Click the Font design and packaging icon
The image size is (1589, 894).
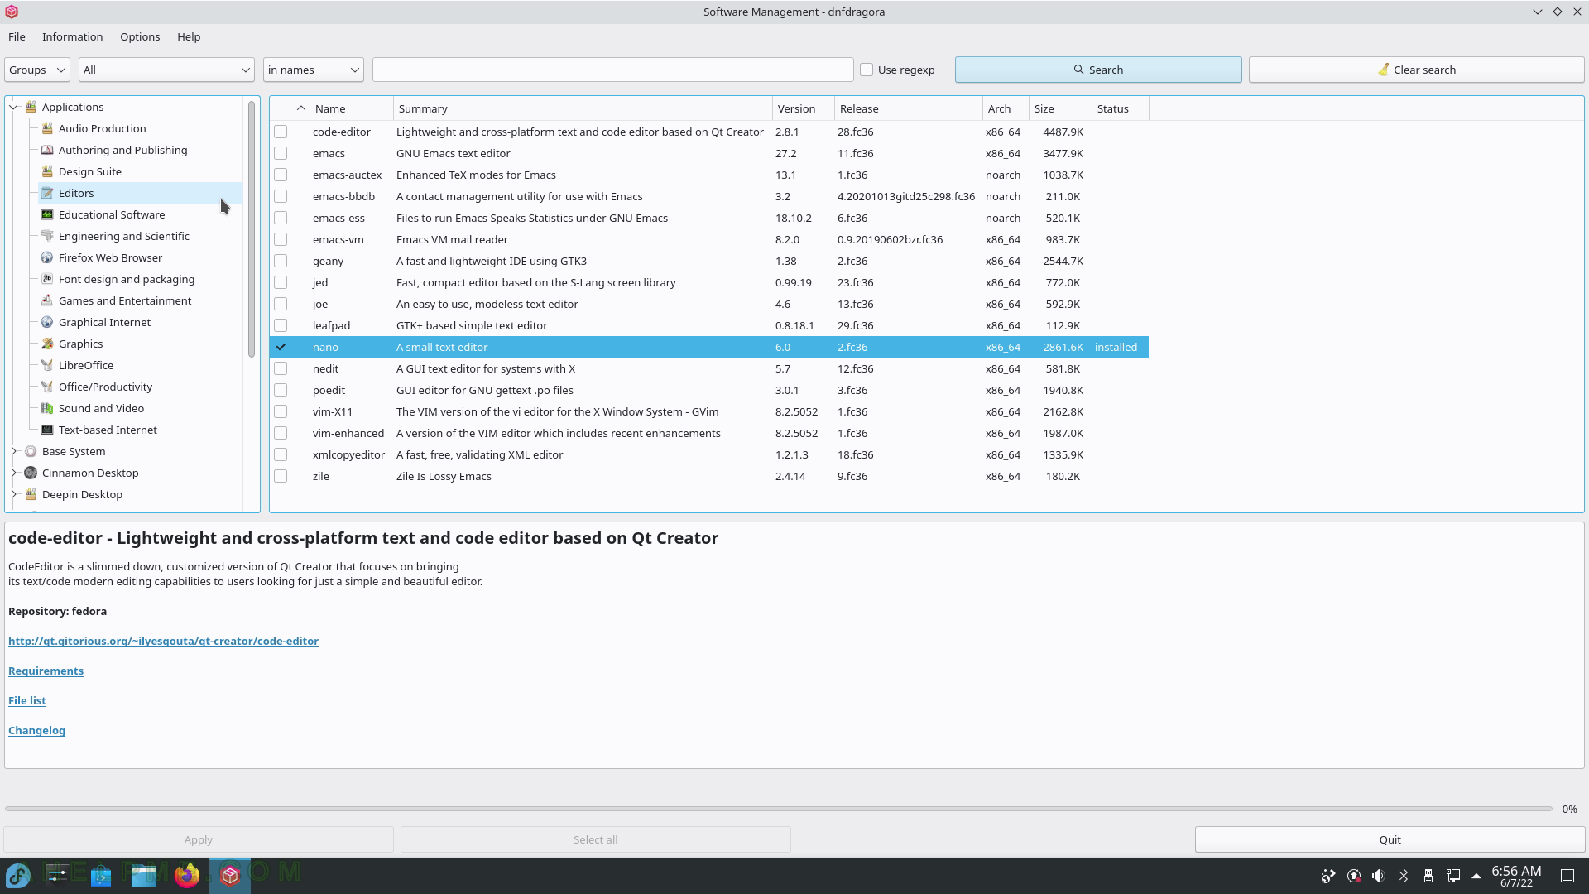(47, 279)
